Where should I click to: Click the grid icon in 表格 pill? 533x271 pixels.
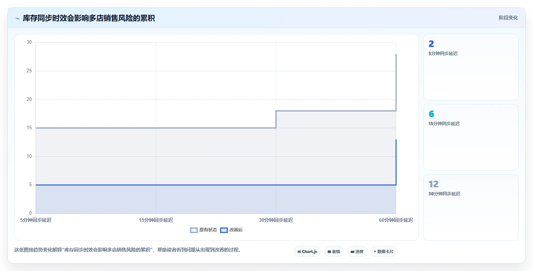[x=329, y=252]
